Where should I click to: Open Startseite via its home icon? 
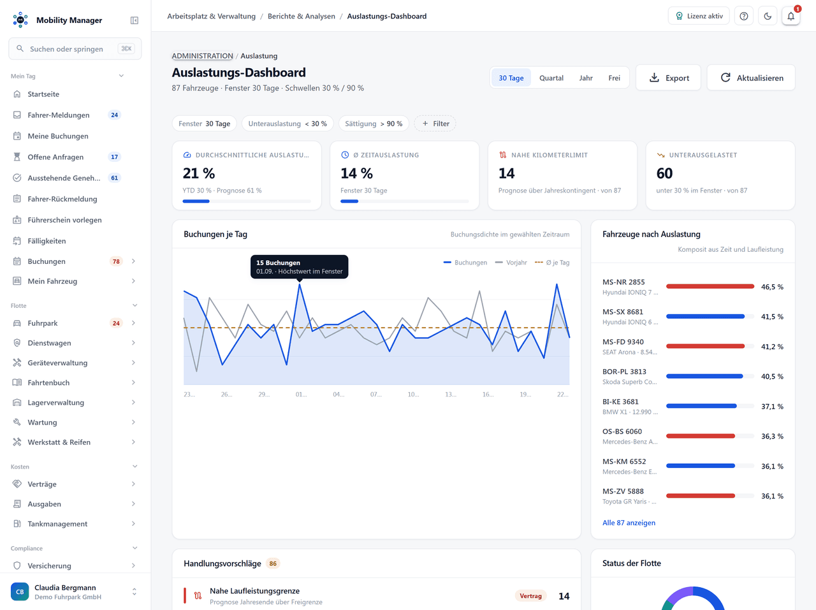(x=17, y=94)
